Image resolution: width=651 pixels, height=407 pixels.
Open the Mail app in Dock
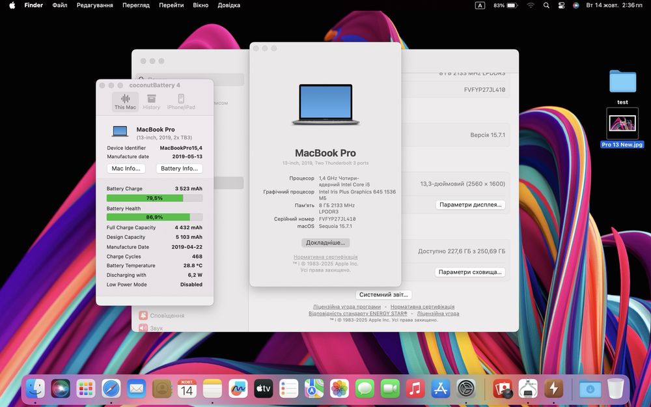[x=137, y=389]
